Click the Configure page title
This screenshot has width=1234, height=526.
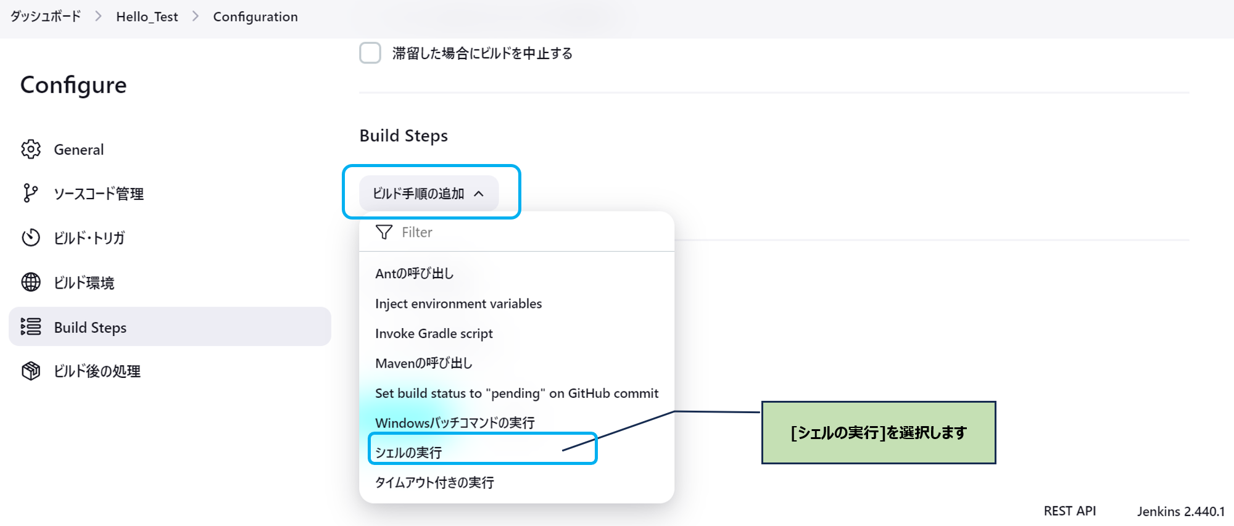point(73,85)
